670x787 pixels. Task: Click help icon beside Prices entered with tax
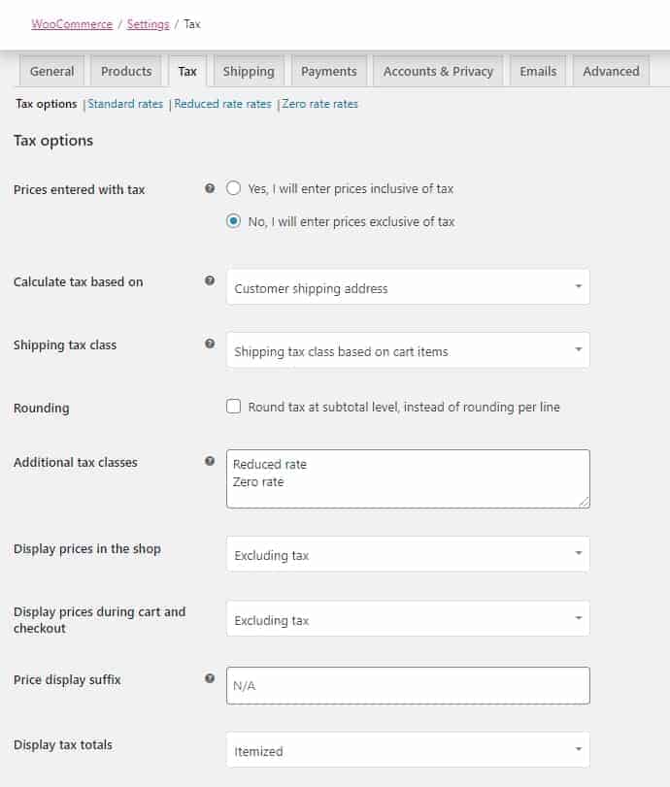tap(210, 188)
